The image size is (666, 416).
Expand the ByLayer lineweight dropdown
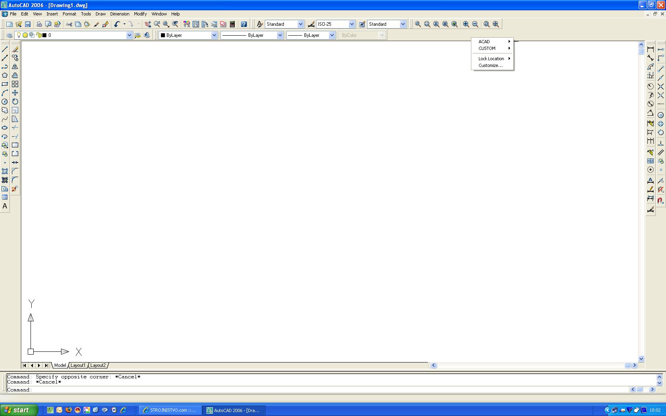(x=332, y=35)
